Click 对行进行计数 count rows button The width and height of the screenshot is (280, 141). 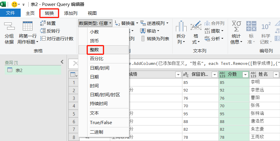(x=57, y=39)
